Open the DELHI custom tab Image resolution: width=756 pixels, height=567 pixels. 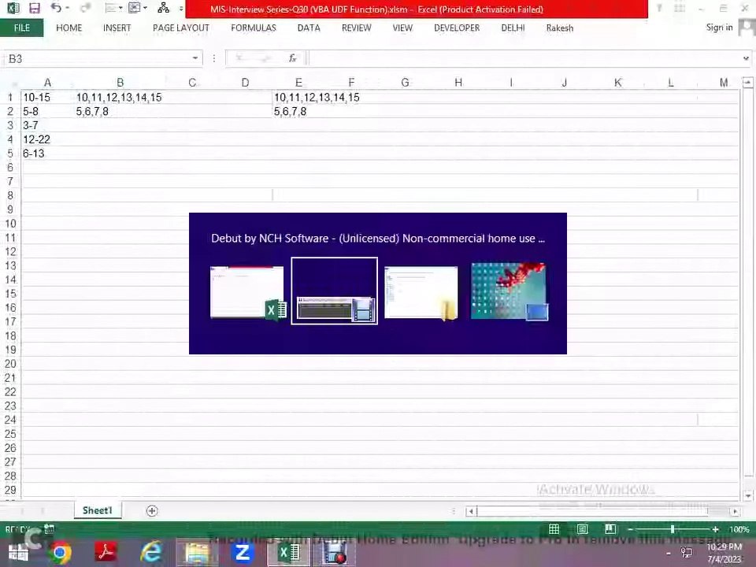tap(513, 28)
